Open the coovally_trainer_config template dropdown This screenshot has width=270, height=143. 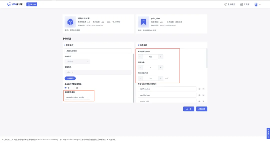pyautogui.click(x=77, y=97)
